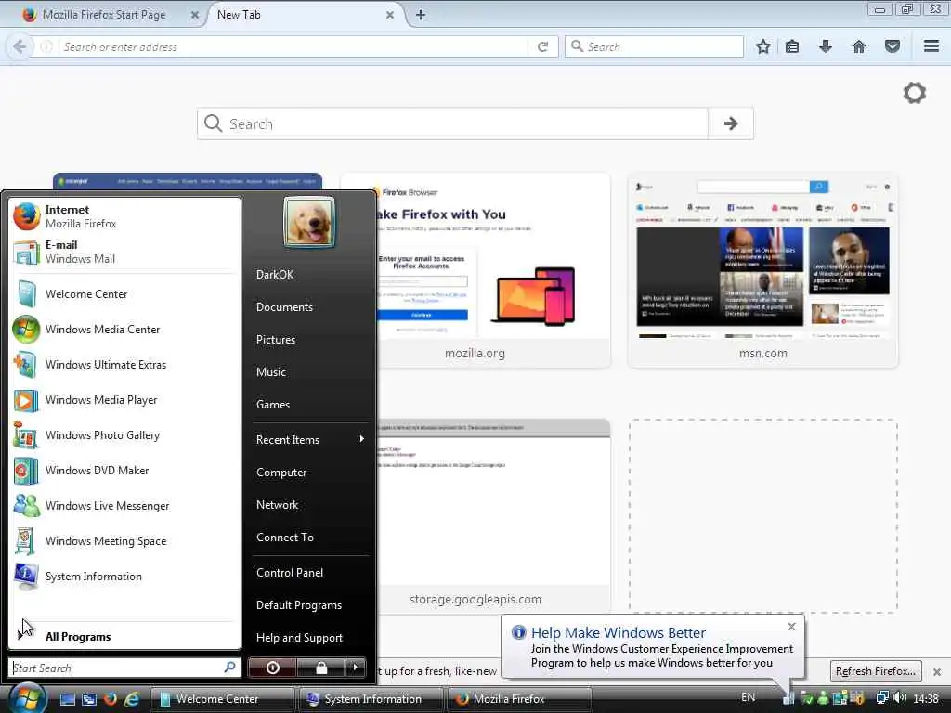951x713 pixels.
Task: Launch Windows Media Player
Action: (124, 400)
